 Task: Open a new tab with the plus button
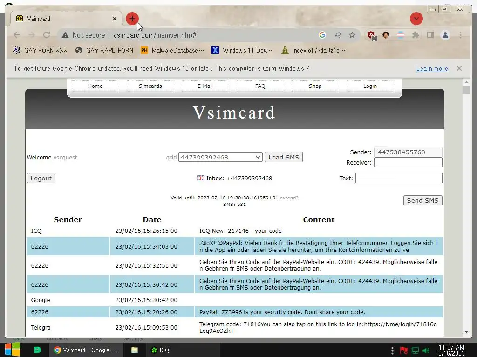pyautogui.click(x=132, y=19)
